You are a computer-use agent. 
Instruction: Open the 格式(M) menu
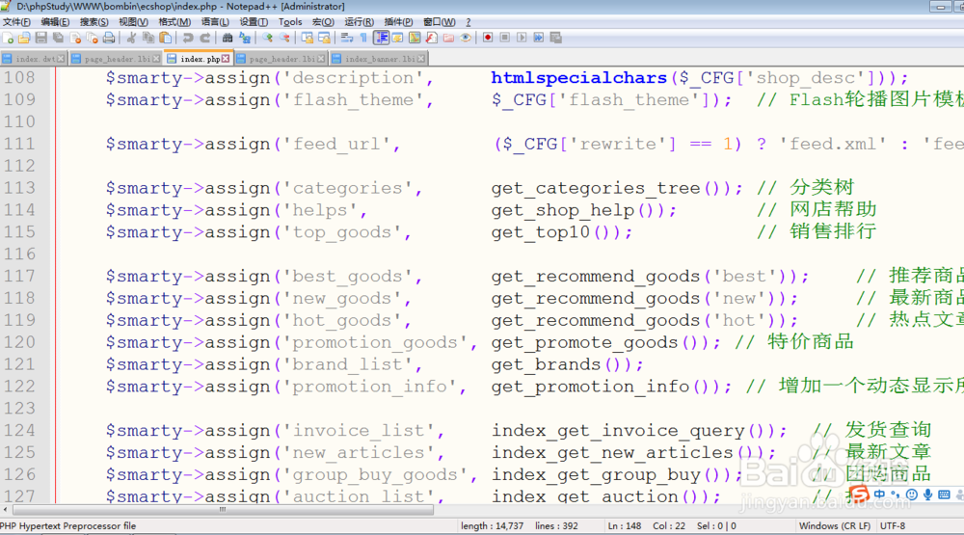[174, 22]
